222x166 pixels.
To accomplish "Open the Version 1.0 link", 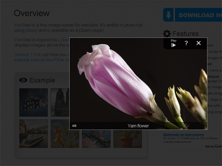I will (x=25, y=54).
